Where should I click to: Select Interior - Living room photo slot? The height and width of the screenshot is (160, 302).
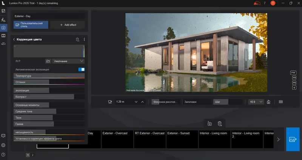[x=214, y=139]
